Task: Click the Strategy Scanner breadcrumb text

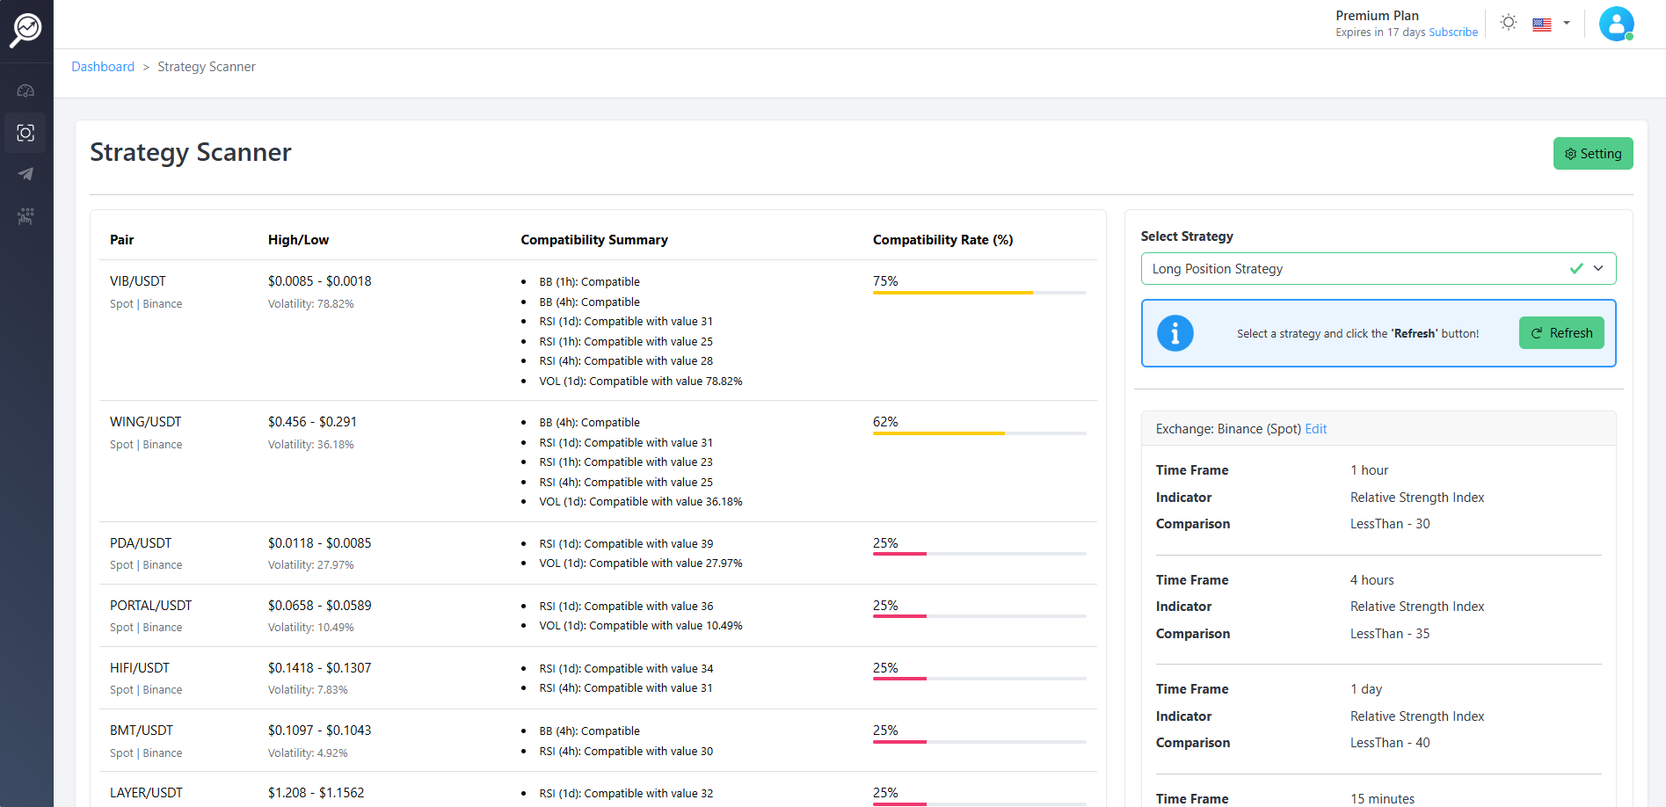Action: (x=207, y=67)
